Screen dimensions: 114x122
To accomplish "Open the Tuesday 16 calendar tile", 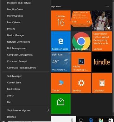I will (61, 20).
